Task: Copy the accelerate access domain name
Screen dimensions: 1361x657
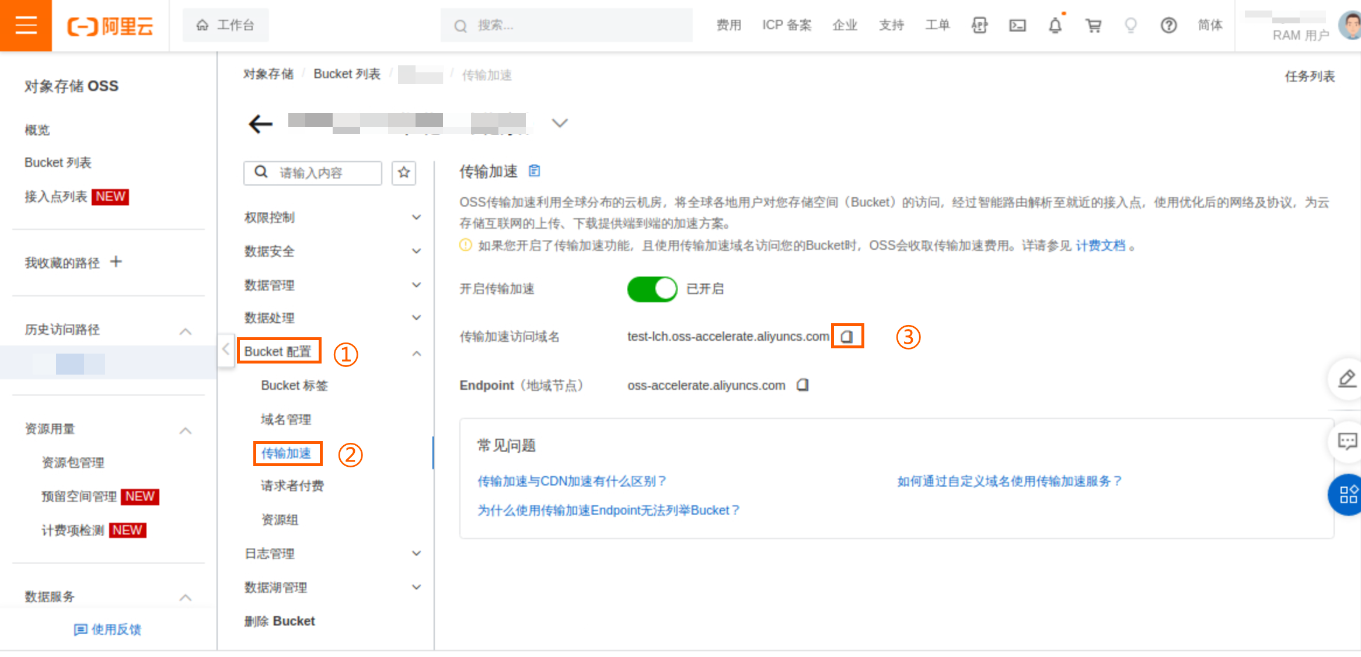Action: click(x=847, y=337)
